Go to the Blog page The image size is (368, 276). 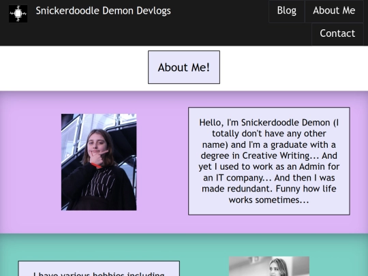click(286, 11)
